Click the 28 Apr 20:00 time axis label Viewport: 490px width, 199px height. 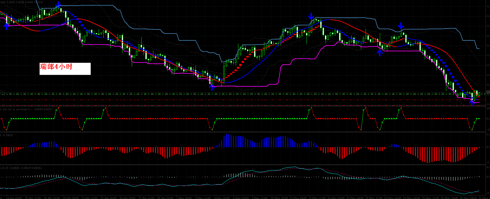(x=165, y=198)
